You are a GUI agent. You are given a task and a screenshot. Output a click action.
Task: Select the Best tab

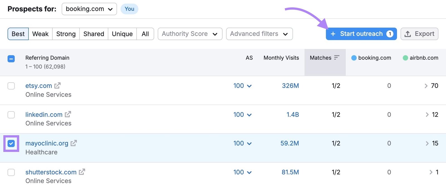[18, 34]
